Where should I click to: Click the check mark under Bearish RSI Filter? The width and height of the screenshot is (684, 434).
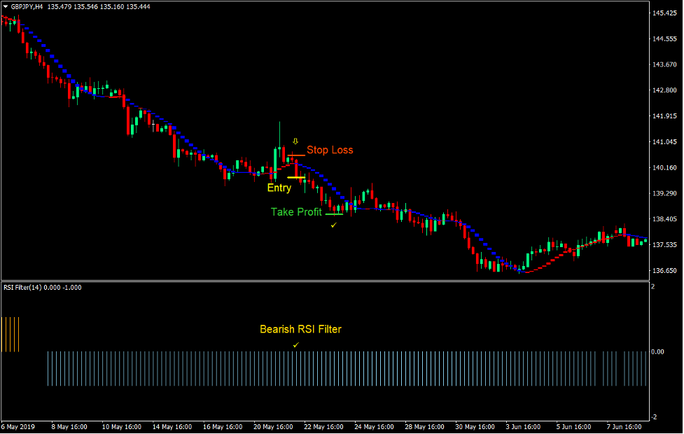(295, 344)
